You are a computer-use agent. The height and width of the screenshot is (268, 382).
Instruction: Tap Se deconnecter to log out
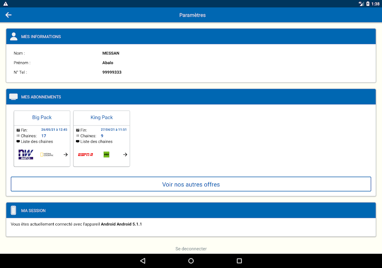(191, 249)
